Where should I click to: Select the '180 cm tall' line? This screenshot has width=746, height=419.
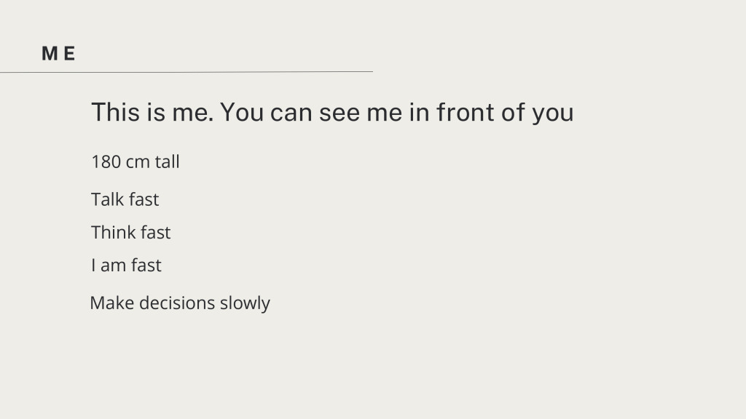(136, 162)
